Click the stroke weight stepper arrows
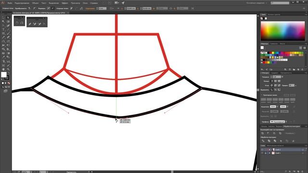The image size is (308, 173). coord(271,77)
